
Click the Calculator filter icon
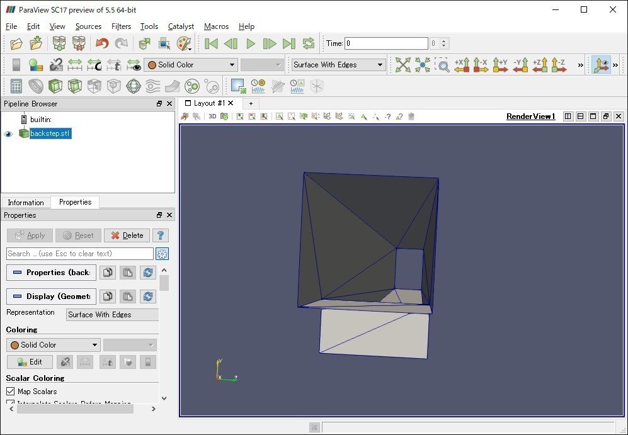[16, 86]
